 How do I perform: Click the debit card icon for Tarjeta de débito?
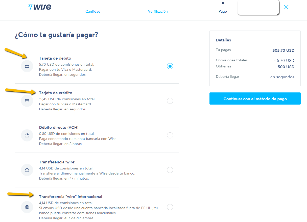[27, 66]
